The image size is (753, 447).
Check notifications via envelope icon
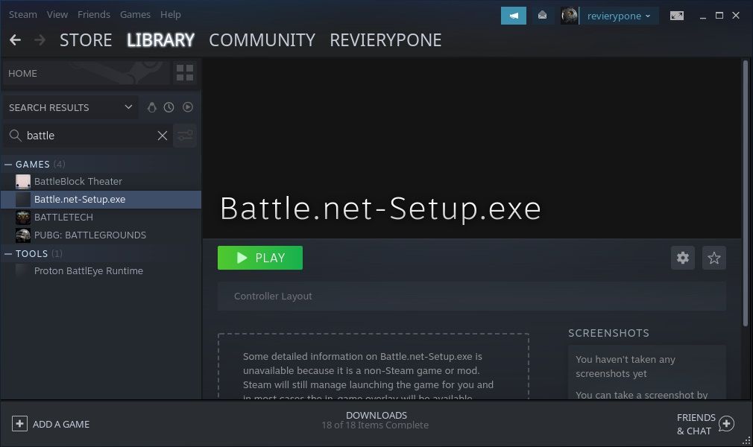click(542, 14)
